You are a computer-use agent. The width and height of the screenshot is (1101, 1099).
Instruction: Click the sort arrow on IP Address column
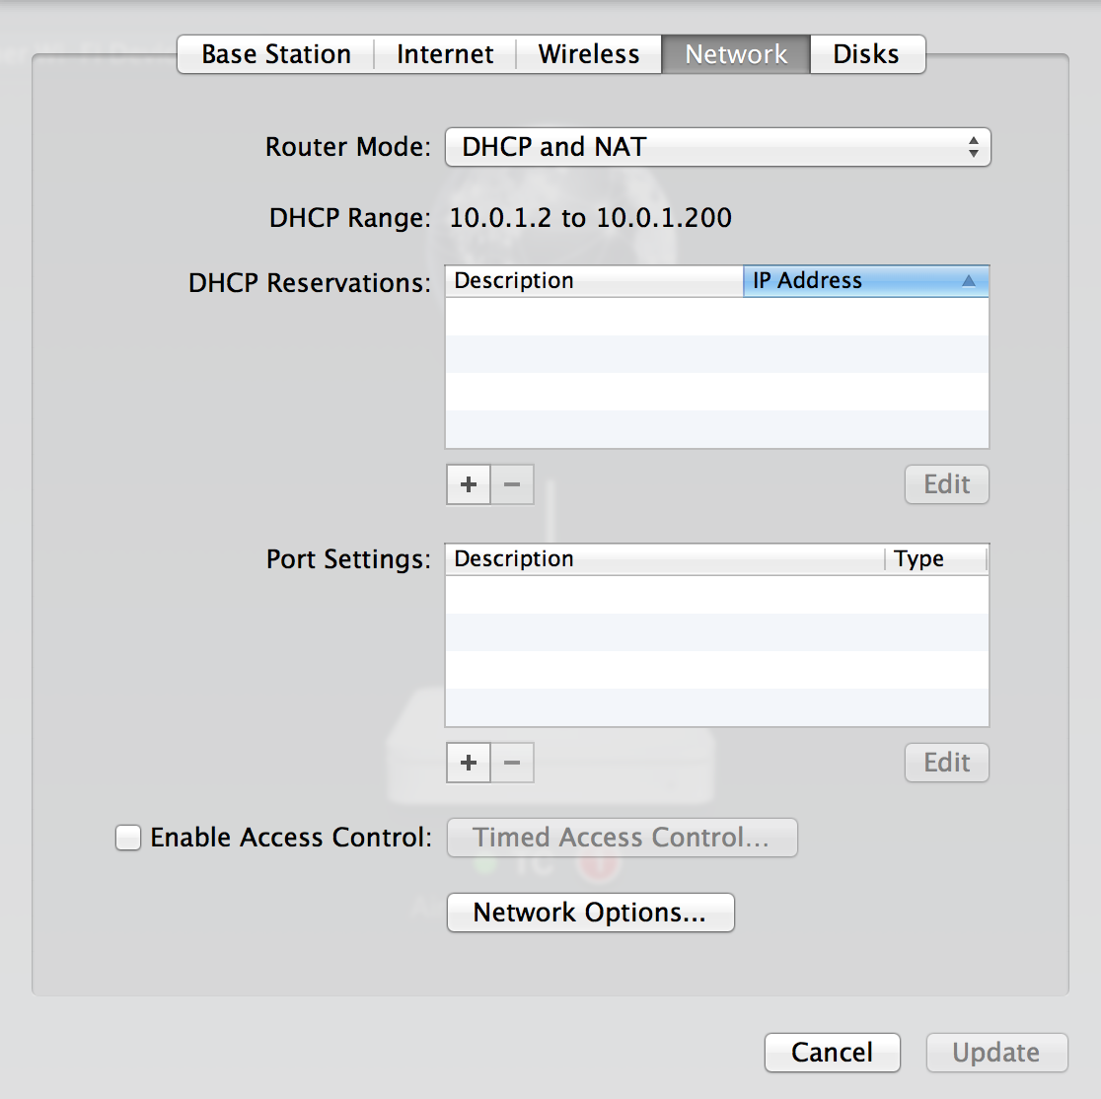coord(972,280)
